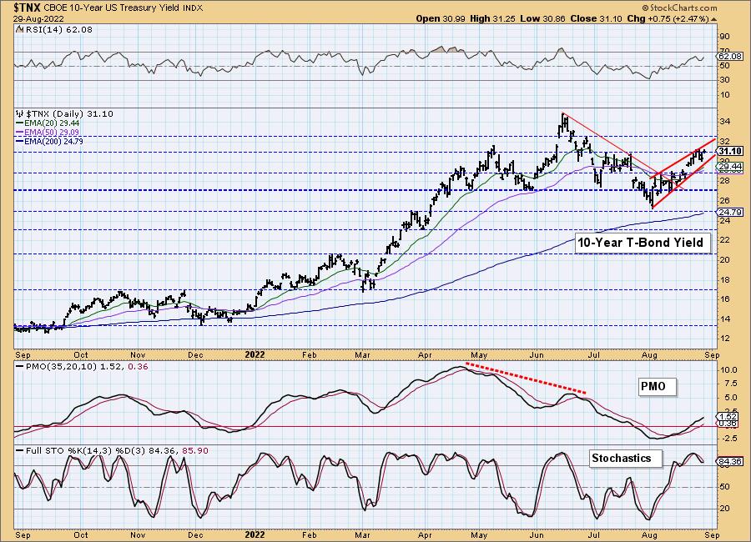The width and height of the screenshot is (751, 542).
Task: Click the '10-Year T-Bond Yield' annotation box
Action: coord(642,243)
